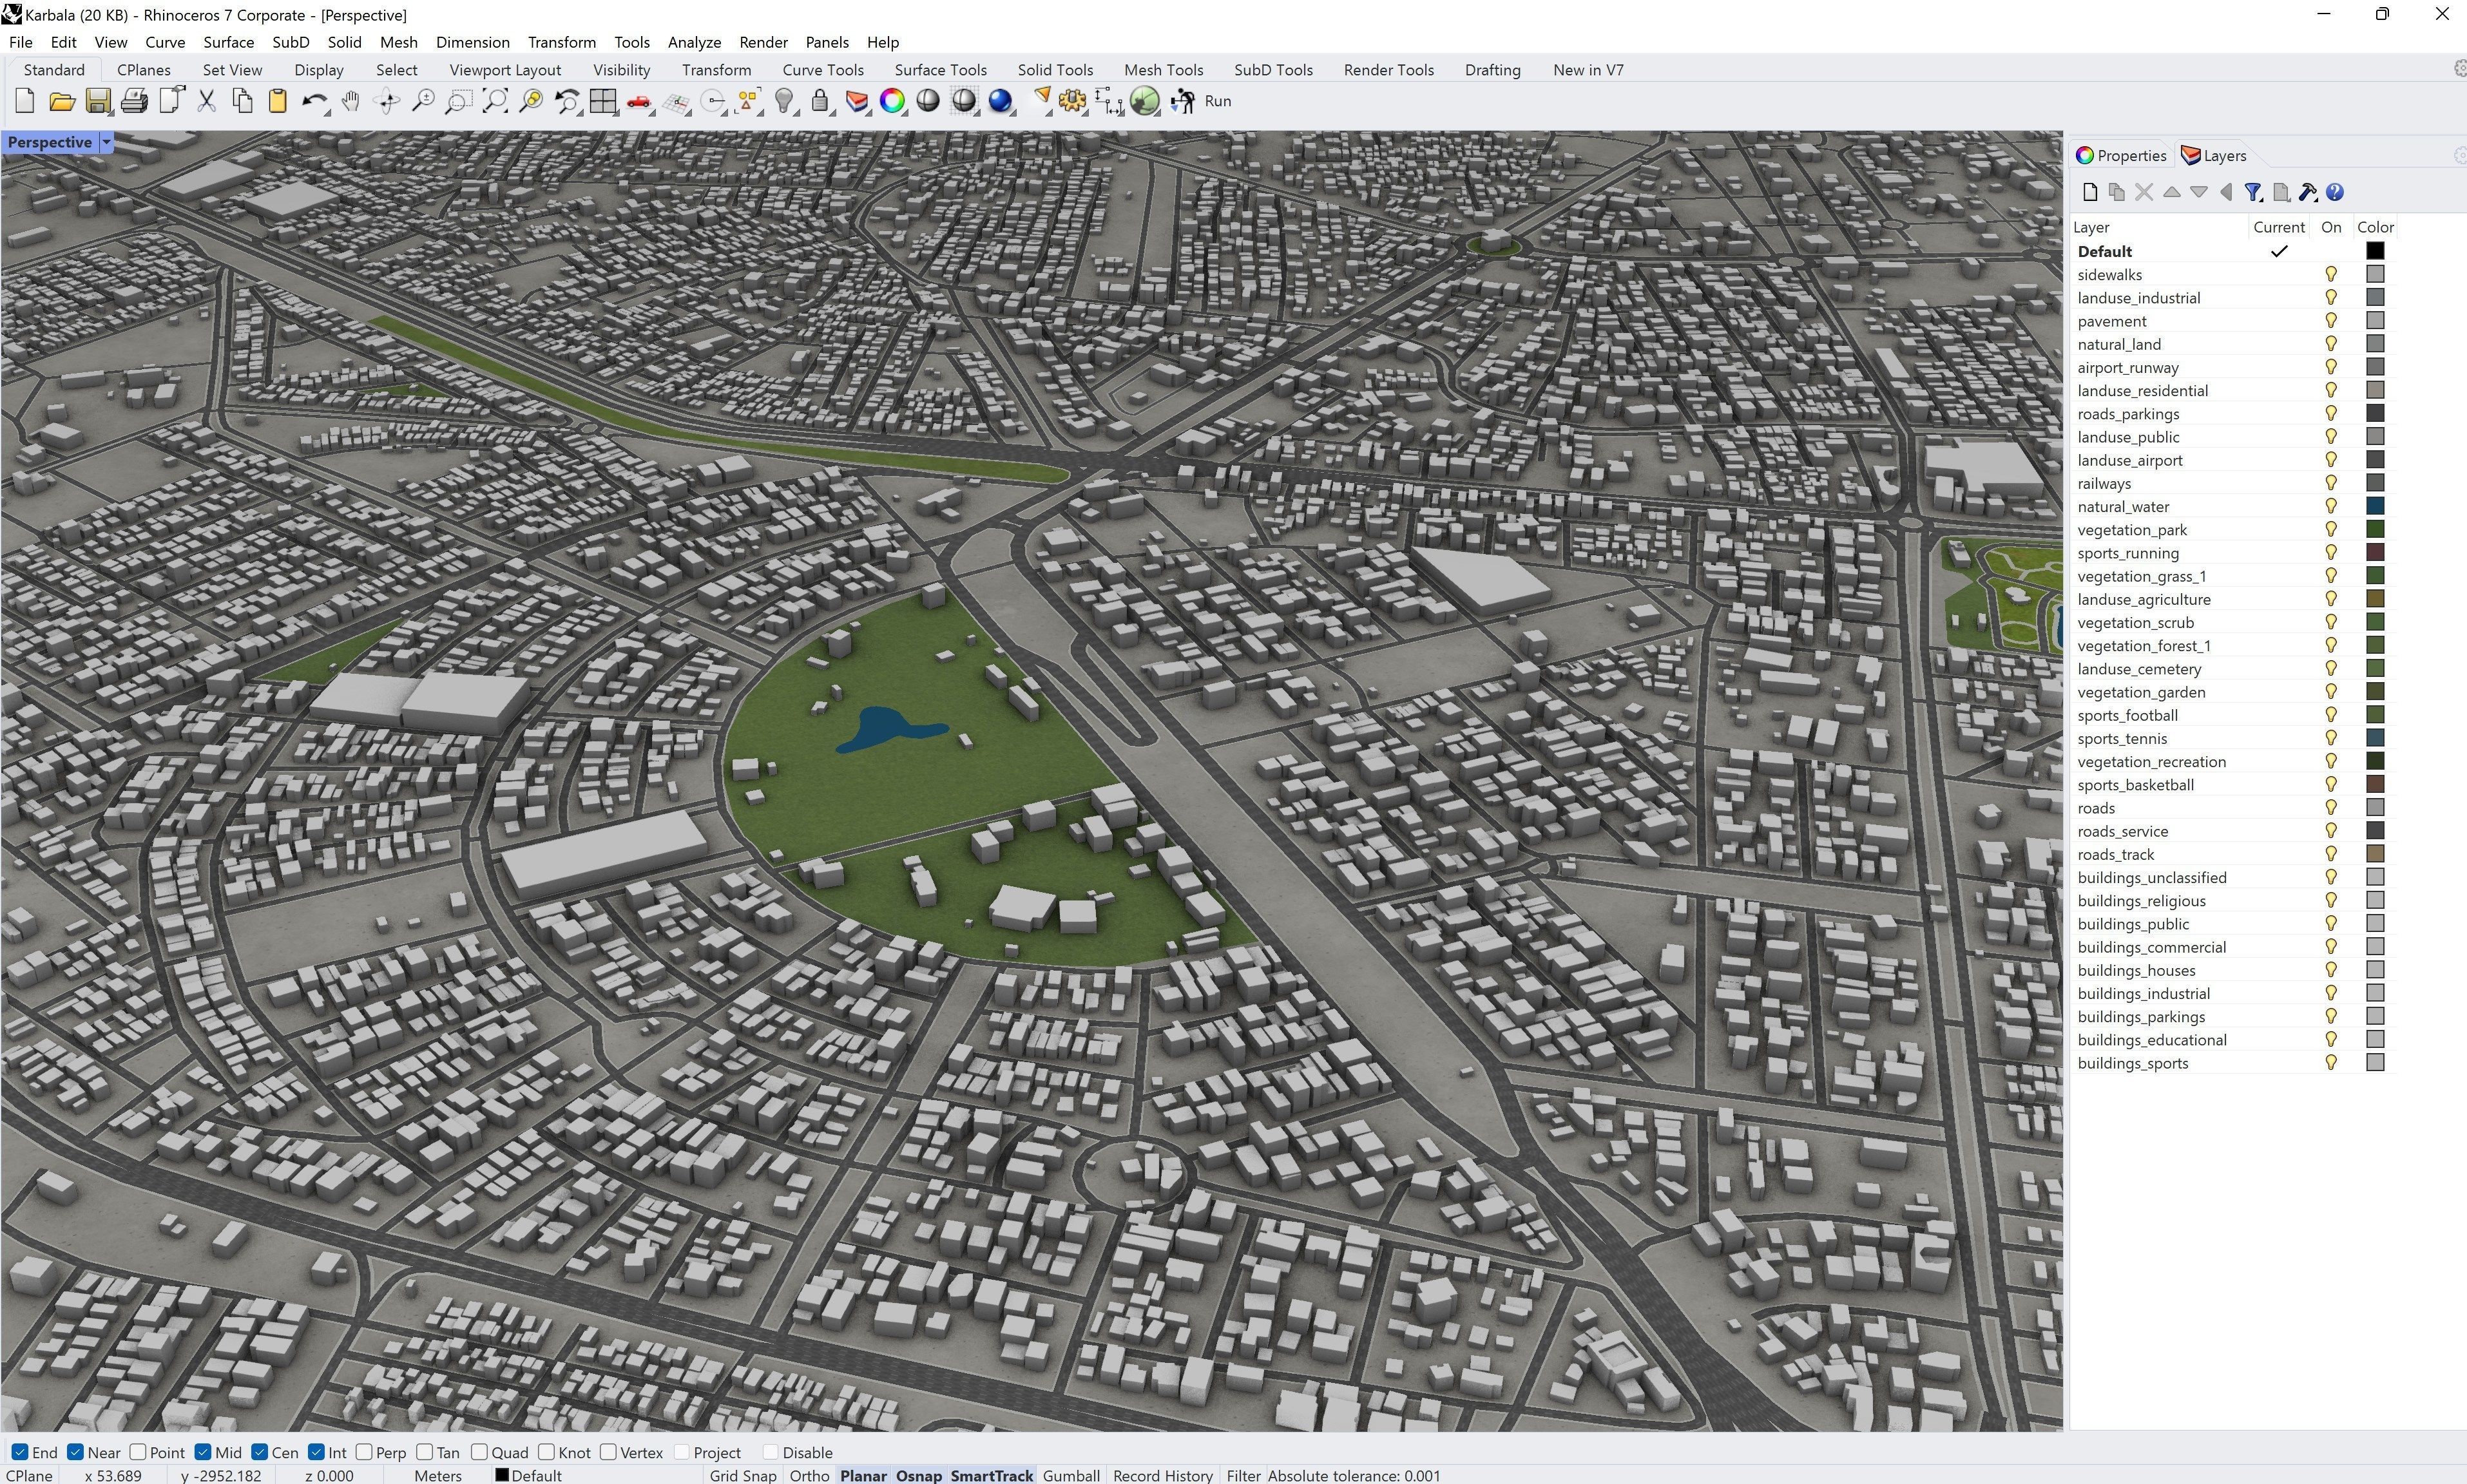Enable the Vertex osnap checkbox
The height and width of the screenshot is (1484, 2467).
(x=608, y=1452)
